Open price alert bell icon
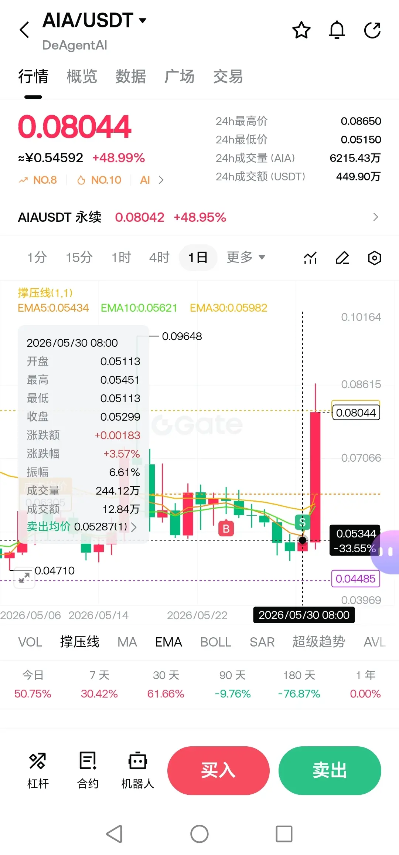Viewport: 399px width, 855px height. [337, 30]
